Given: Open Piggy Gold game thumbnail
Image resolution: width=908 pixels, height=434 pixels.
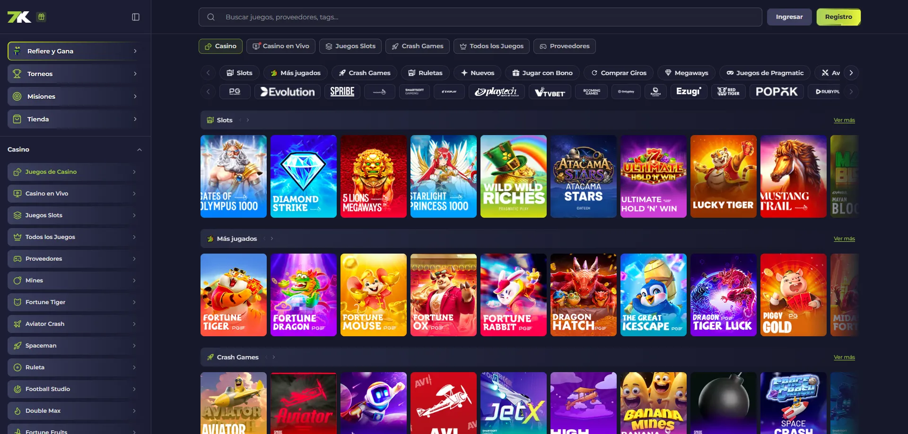Looking at the screenshot, I should coord(794,295).
